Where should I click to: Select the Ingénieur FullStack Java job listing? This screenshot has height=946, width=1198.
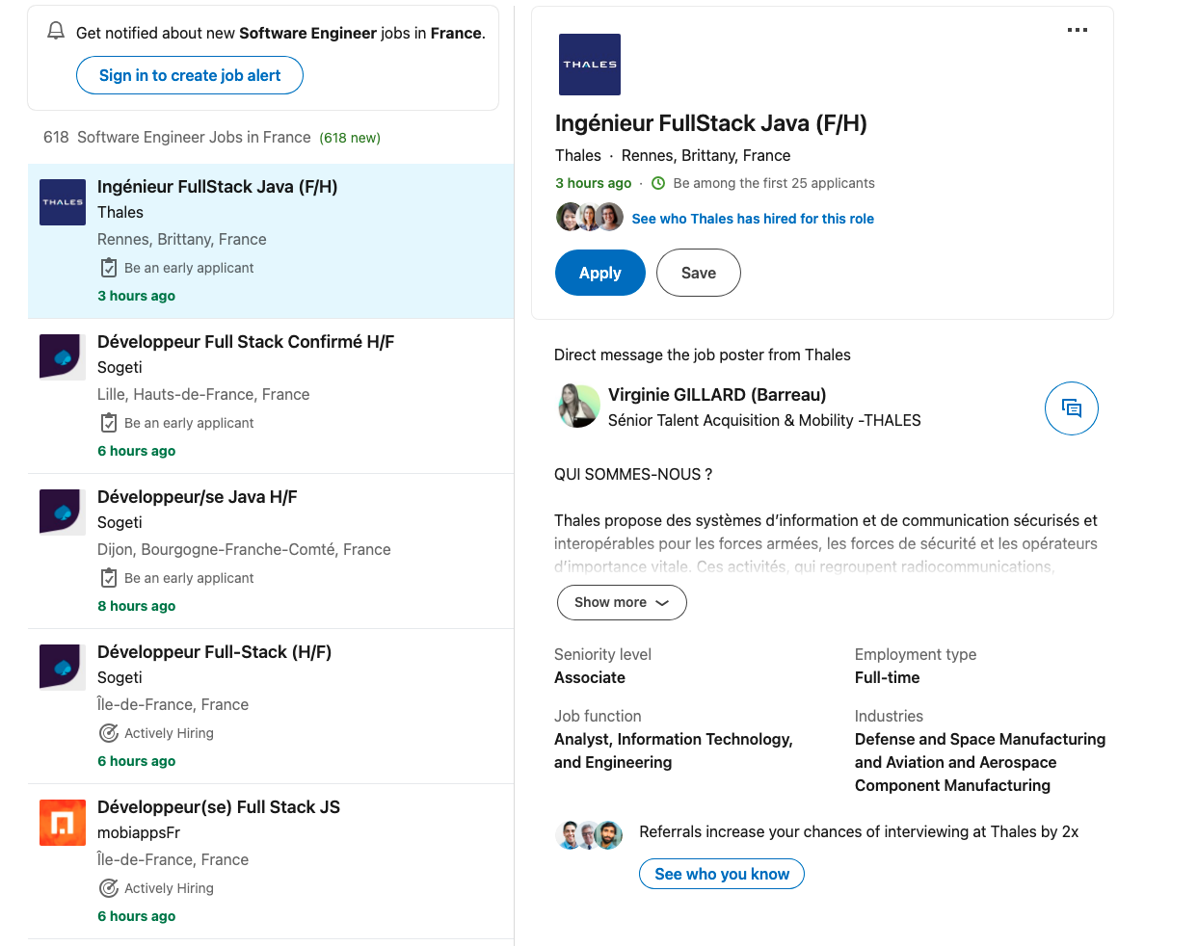217,186
